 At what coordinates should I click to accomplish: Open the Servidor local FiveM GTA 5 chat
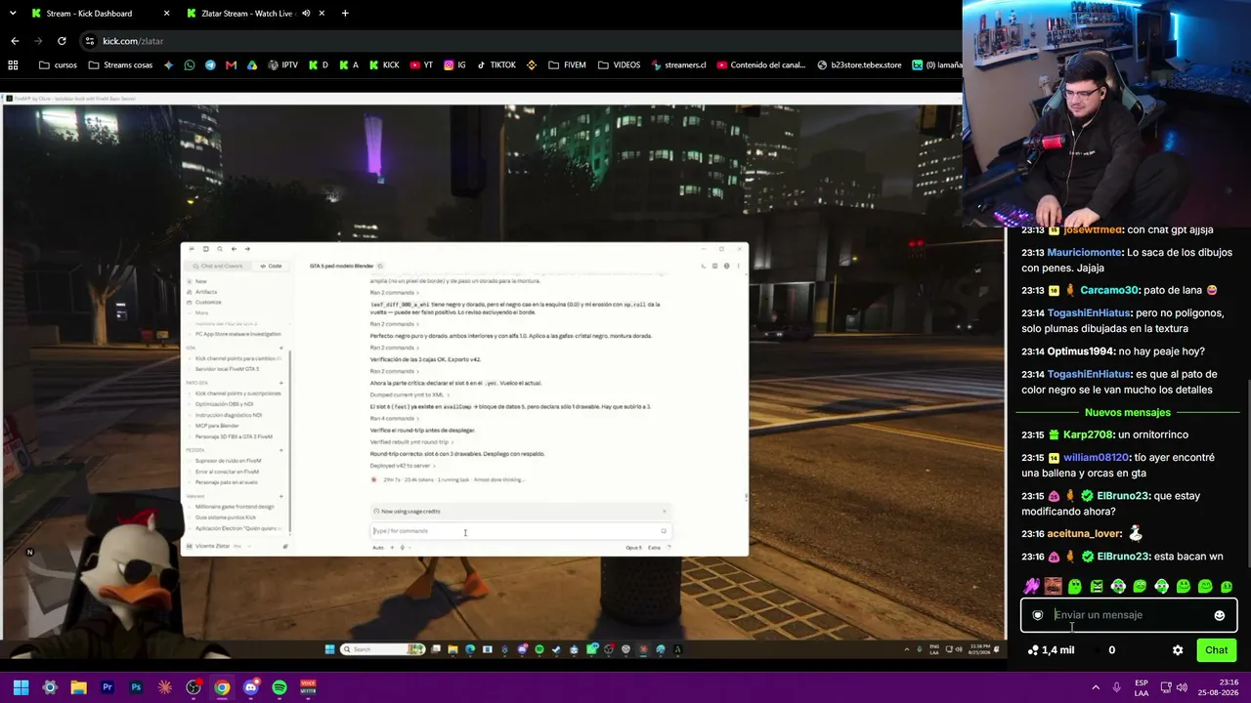pyautogui.click(x=227, y=369)
